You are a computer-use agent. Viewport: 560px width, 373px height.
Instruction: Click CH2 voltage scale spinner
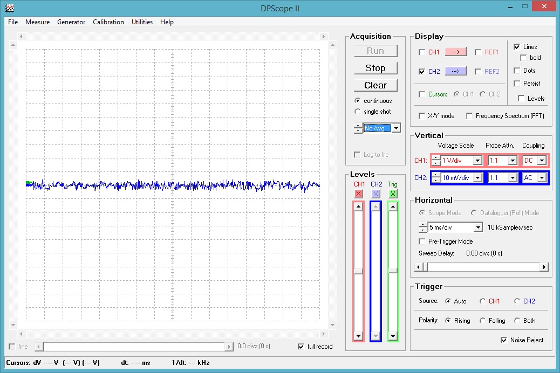pyautogui.click(x=436, y=178)
